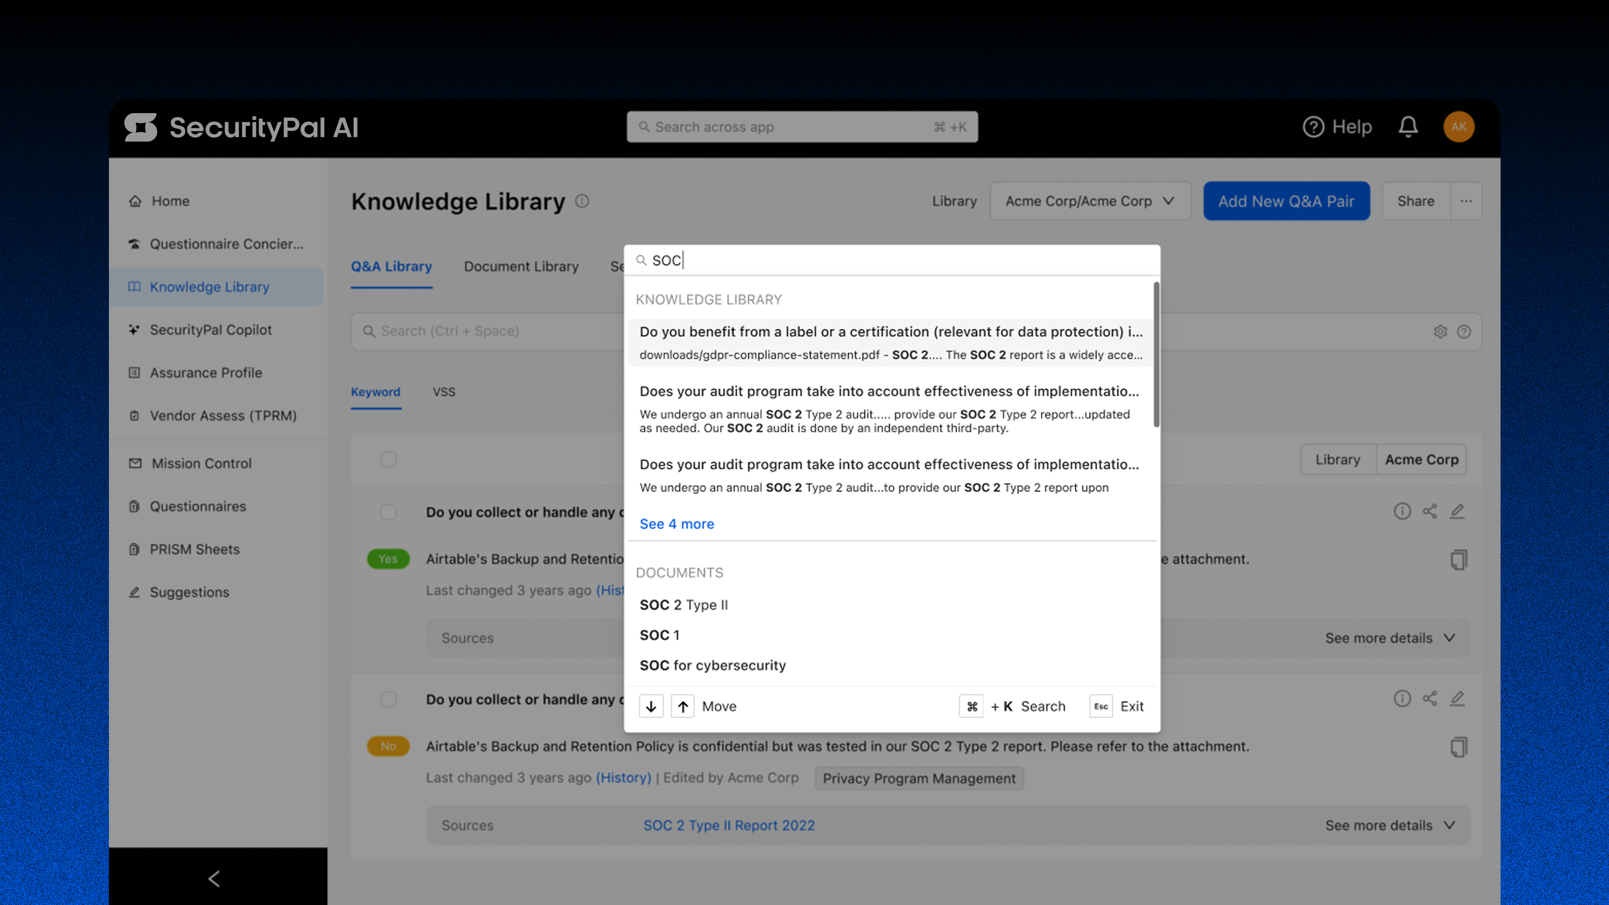Viewport: 1609px width, 905px height.
Task: Edit the 'Yes' answer entry
Action: click(1456, 512)
